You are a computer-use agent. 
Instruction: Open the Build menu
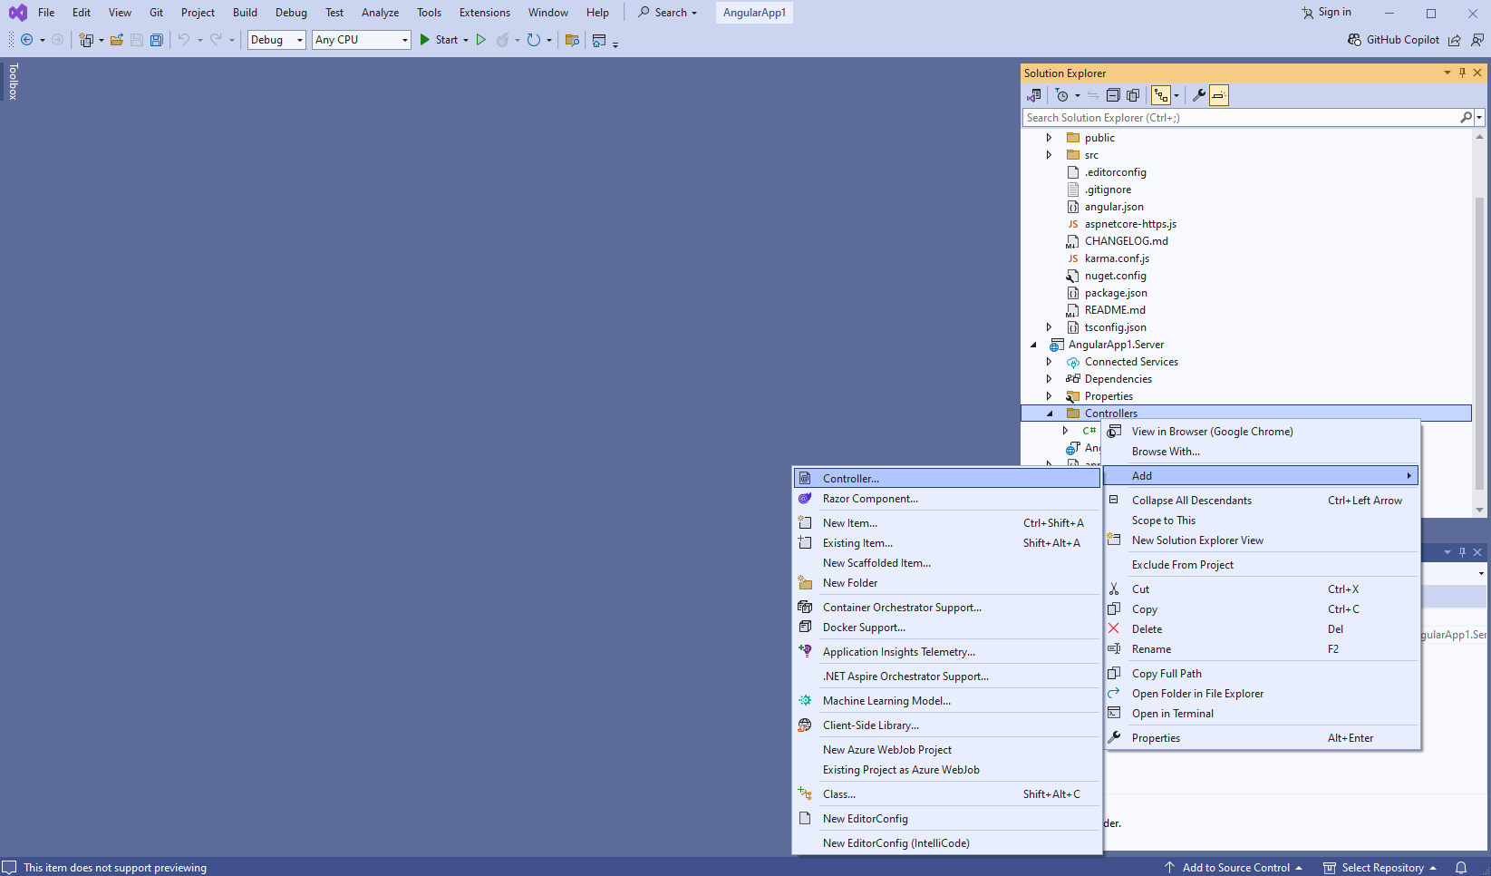(245, 13)
